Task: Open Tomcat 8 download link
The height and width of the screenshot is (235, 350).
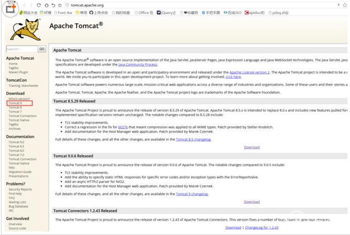Action: 15,107
